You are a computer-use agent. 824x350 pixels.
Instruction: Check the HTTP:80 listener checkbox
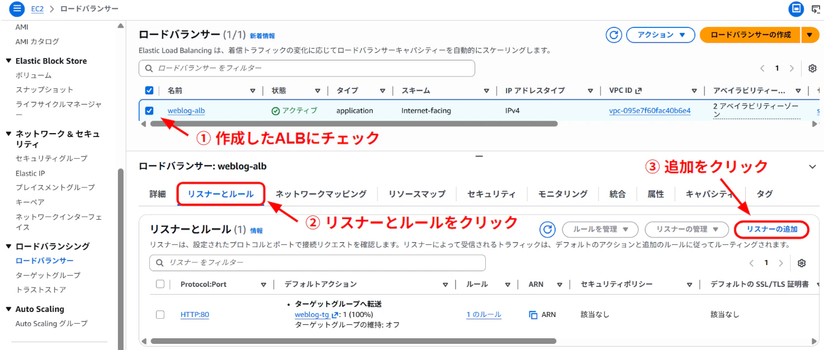point(160,315)
